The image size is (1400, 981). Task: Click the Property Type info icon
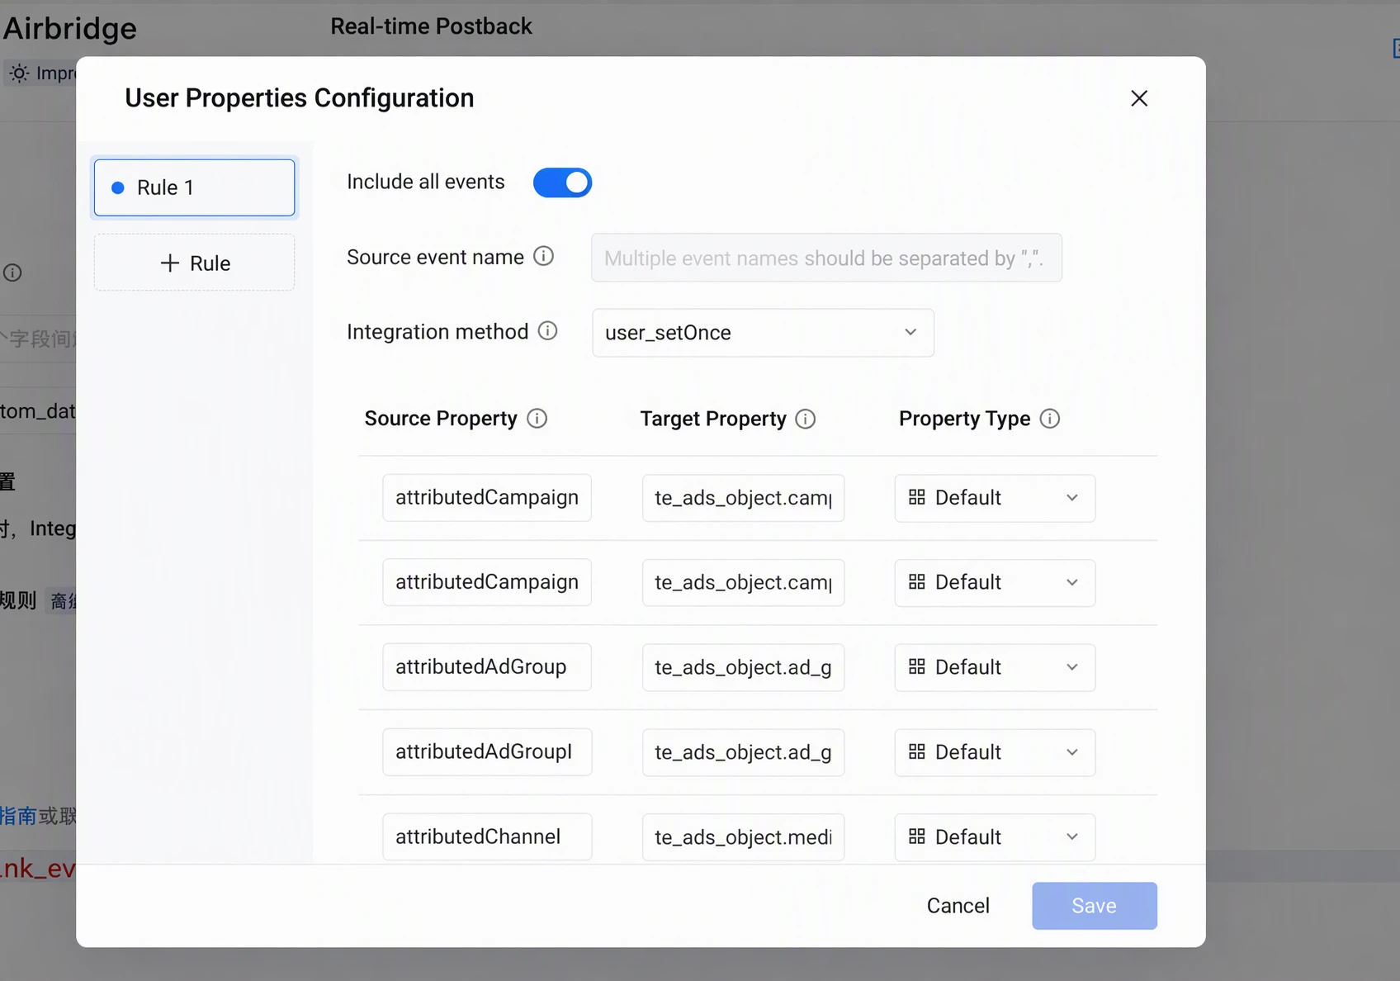1049,419
